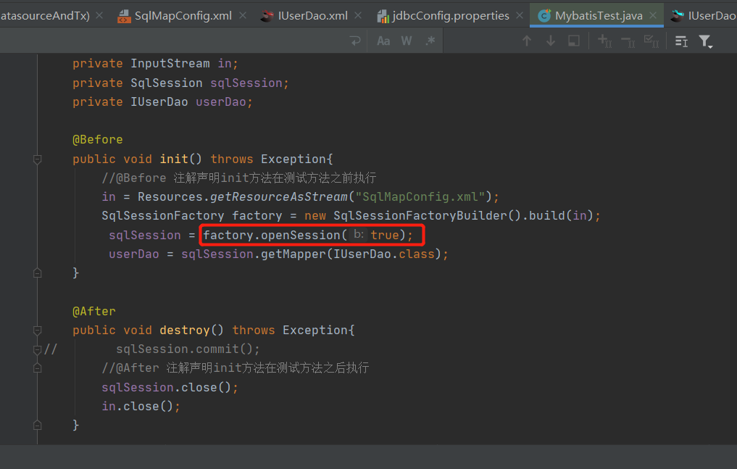
Task: Open search results in the Find window
Action: coord(574,41)
